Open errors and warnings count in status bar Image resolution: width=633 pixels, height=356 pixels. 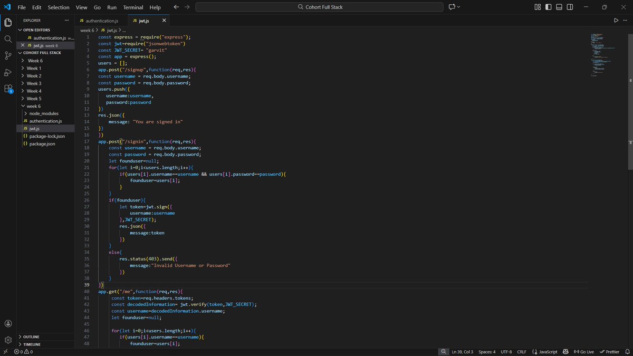click(24, 352)
